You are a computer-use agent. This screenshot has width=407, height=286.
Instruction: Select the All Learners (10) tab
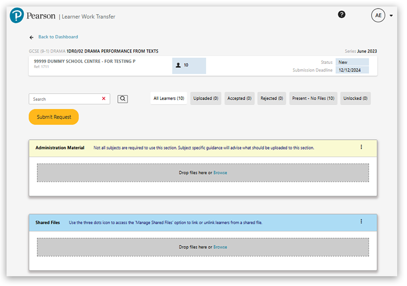pyautogui.click(x=169, y=99)
